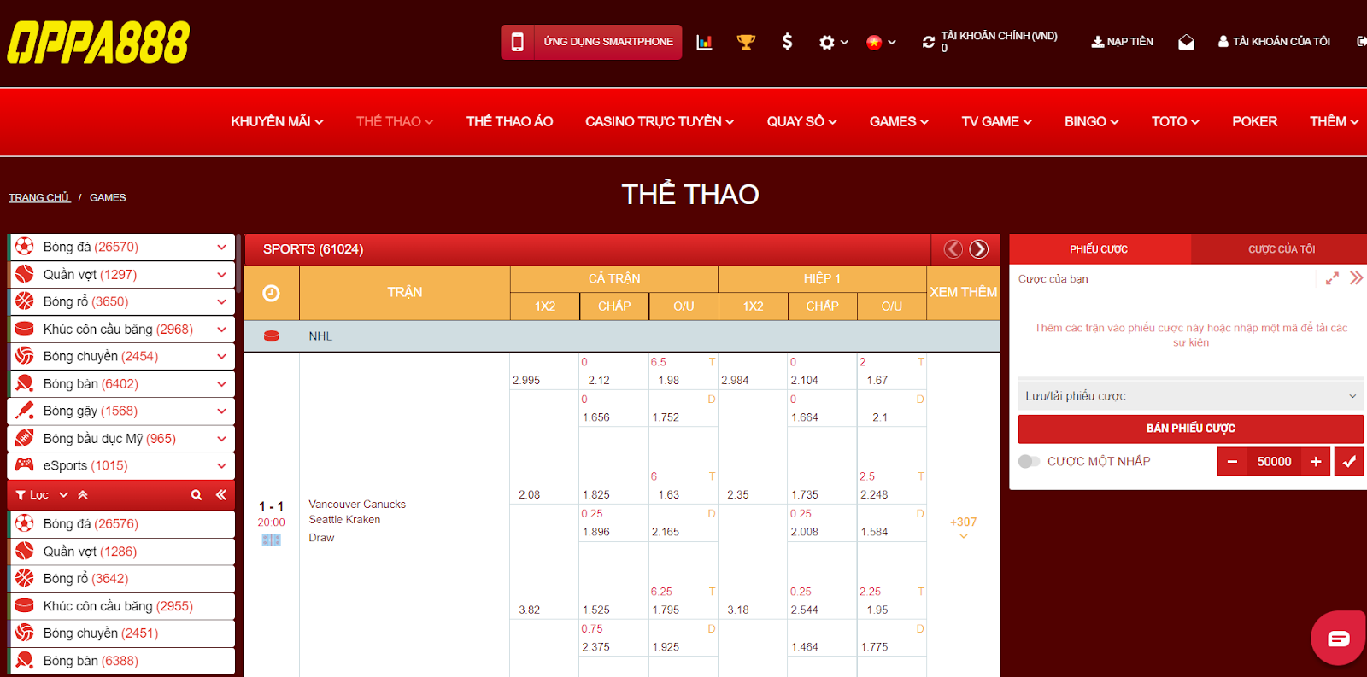Screen dimensions: 1367x677
Task: Open the language flag dropdown
Action: (x=881, y=42)
